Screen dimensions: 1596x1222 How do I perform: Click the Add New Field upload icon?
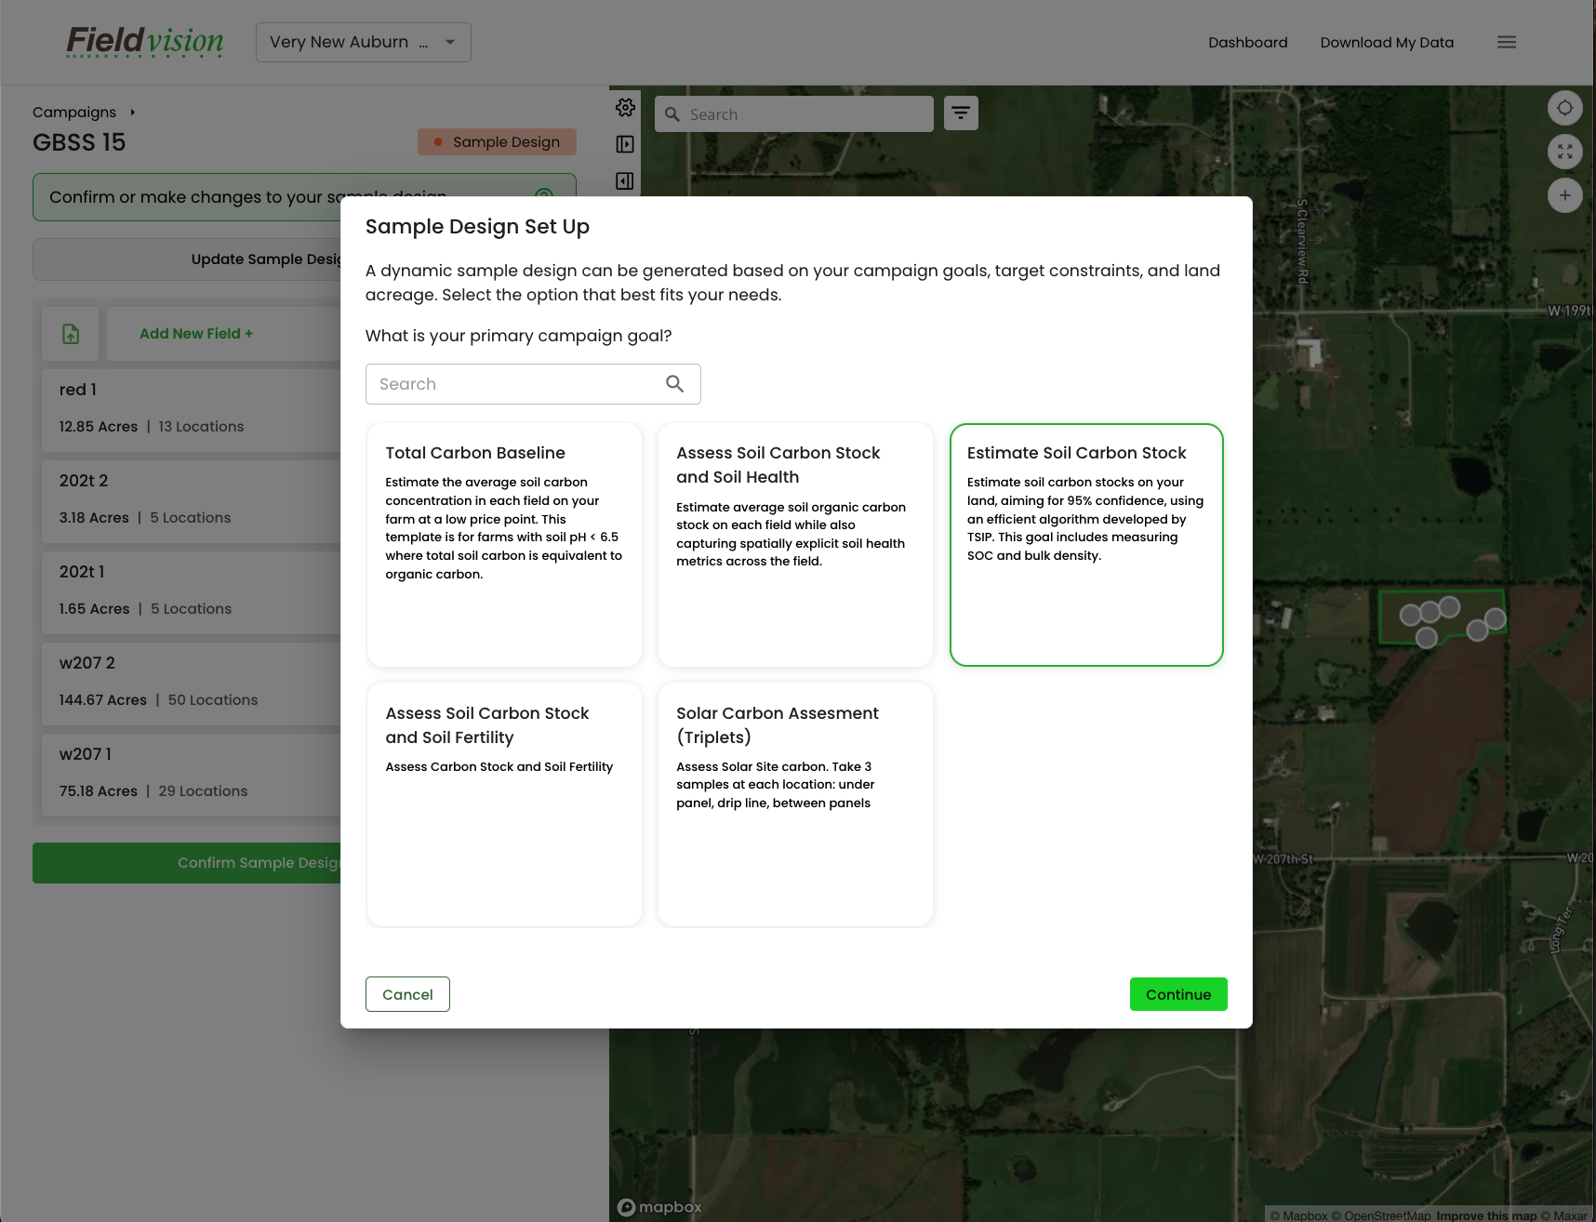70,333
